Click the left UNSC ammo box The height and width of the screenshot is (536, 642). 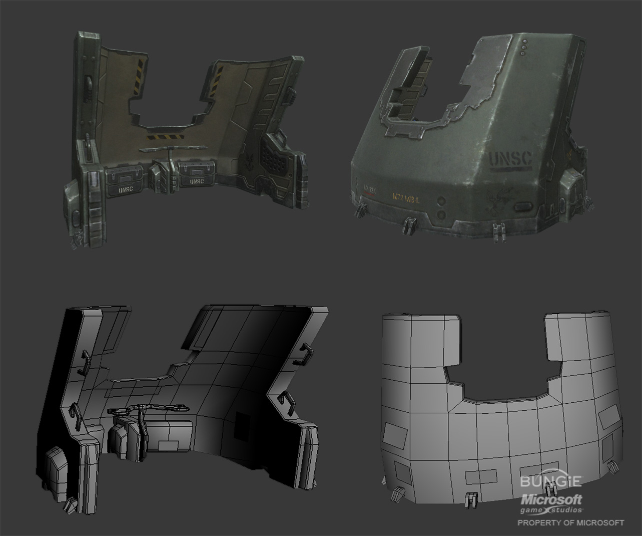126,181
